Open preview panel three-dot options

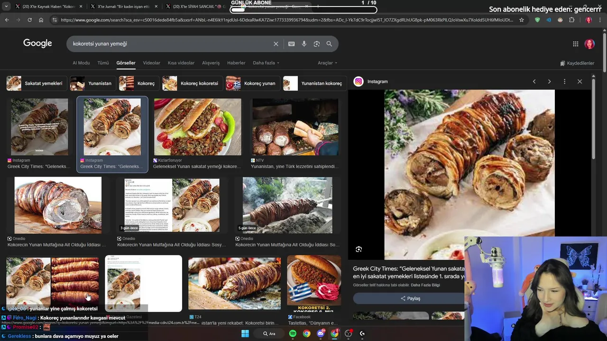pos(564,81)
